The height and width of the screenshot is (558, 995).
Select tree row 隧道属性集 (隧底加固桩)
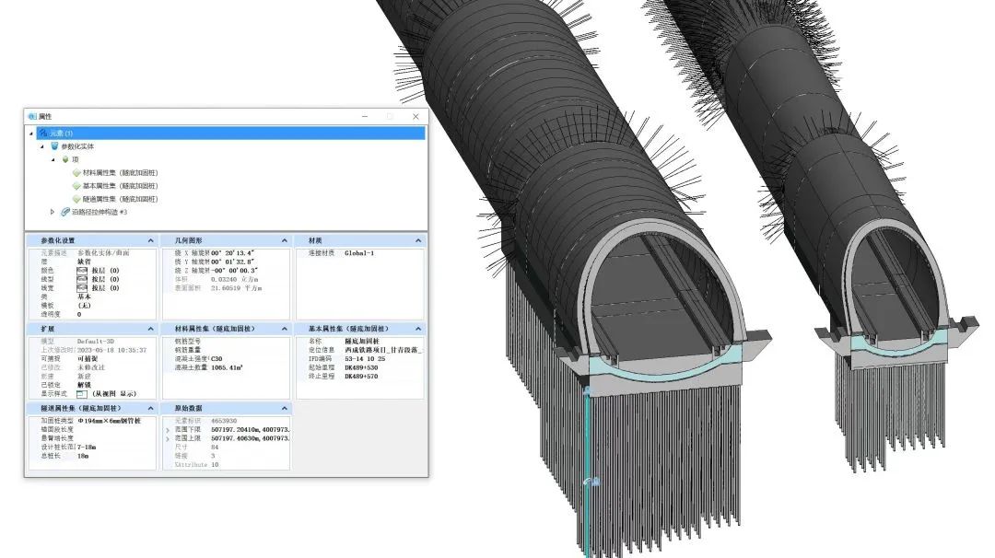click(120, 199)
